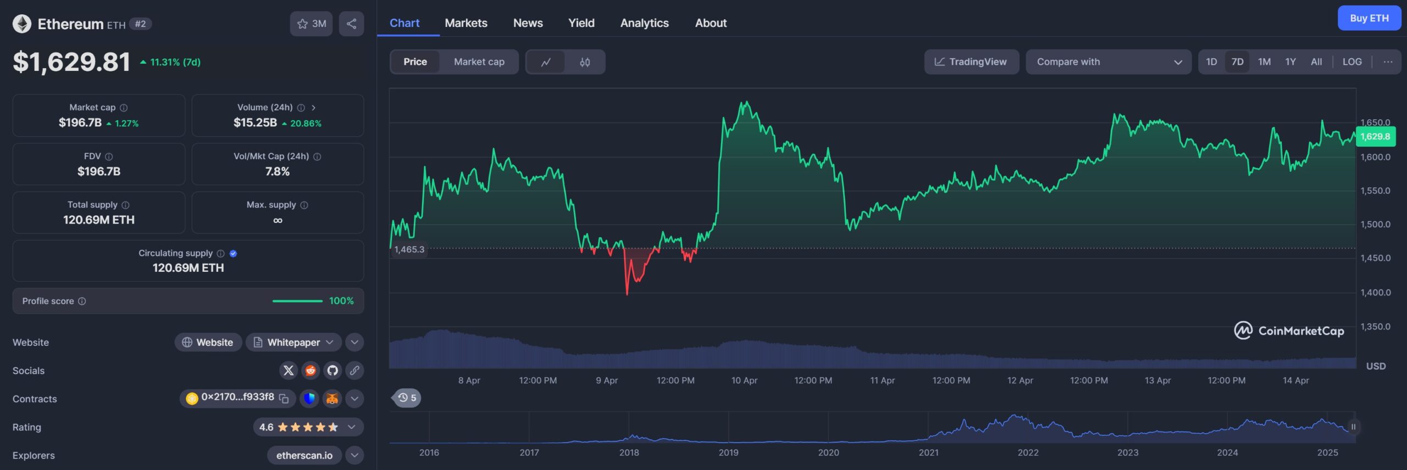Click the timeline range slider handle

(1353, 427)
